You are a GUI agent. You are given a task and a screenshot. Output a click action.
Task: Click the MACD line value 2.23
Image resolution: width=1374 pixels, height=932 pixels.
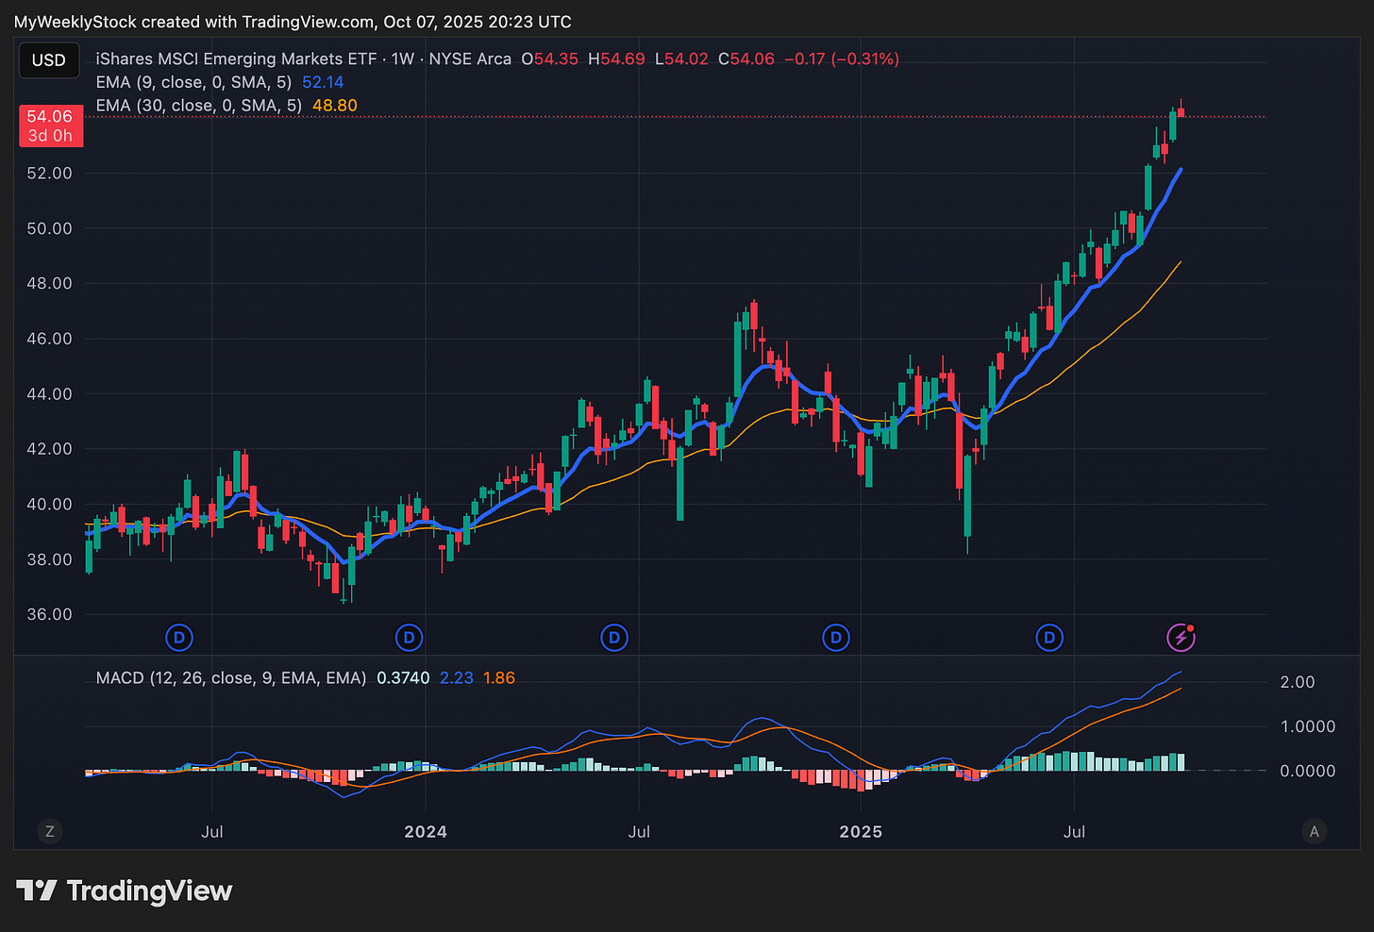(457, 677)
